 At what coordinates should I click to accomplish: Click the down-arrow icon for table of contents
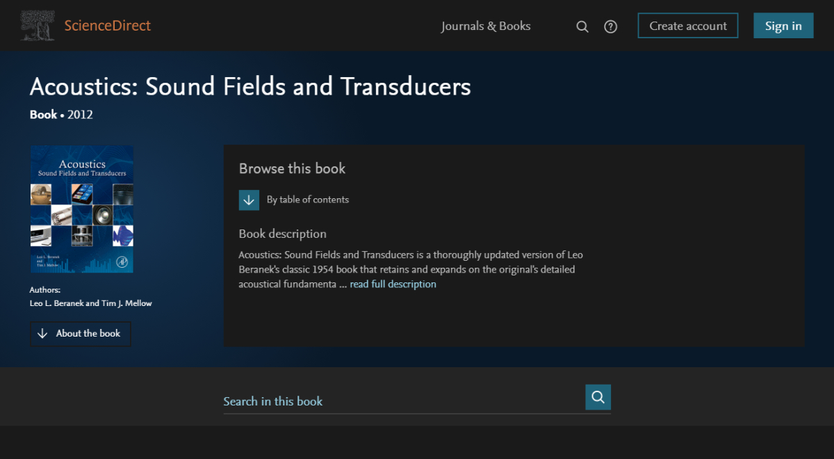[249, 200]
